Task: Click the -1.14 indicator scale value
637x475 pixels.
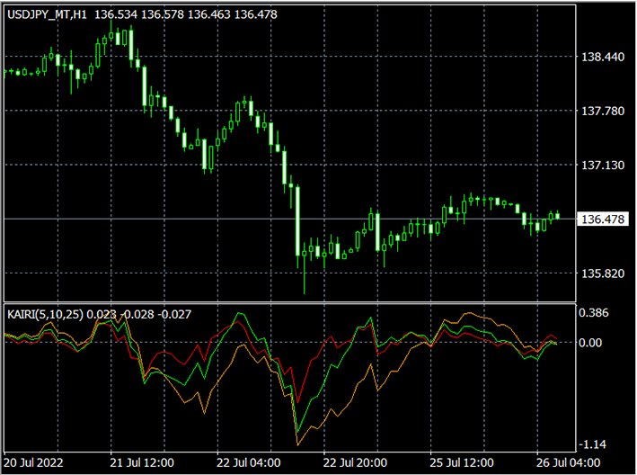Action: [x=592, y=444]
